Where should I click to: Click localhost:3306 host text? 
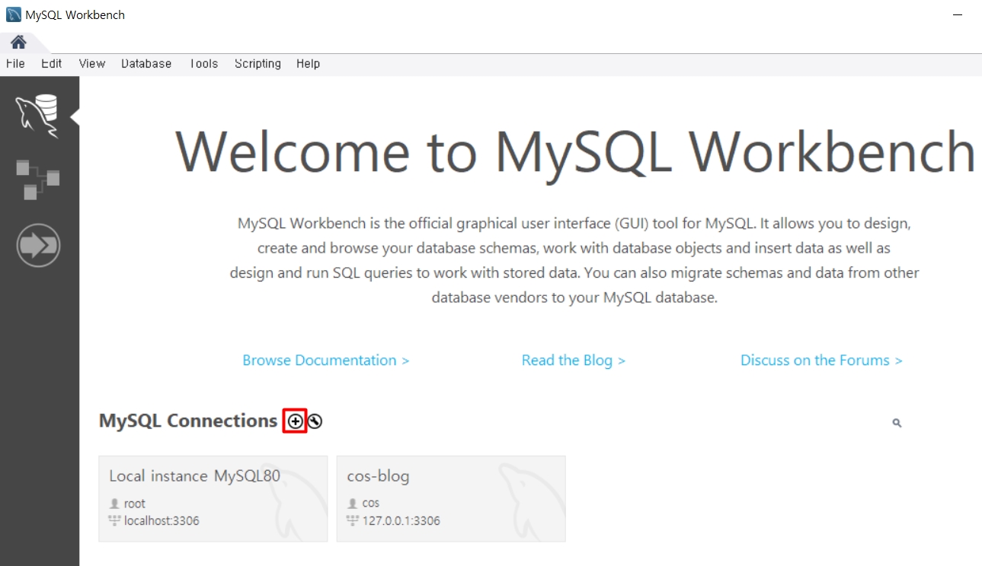point(162,521)
